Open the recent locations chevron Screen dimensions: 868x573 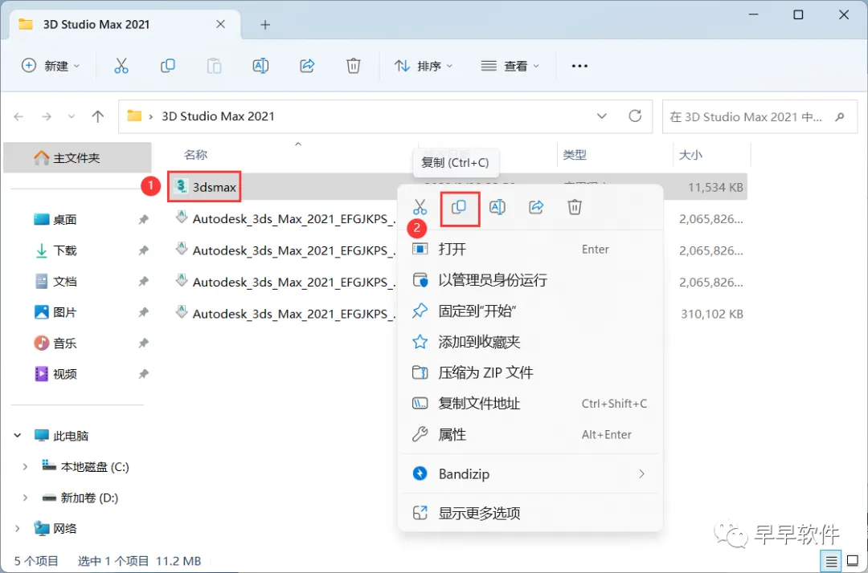[72, 116]
